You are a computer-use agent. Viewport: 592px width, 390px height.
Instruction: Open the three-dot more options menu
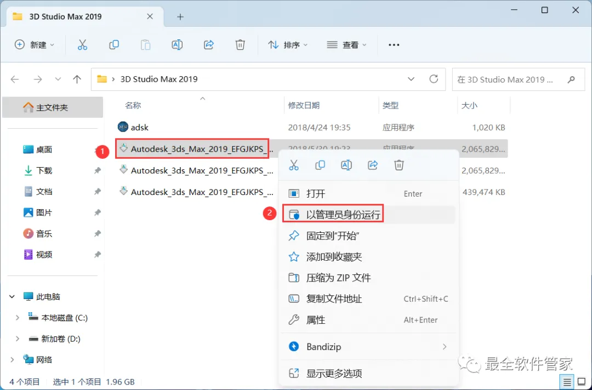tap(394, 45)
